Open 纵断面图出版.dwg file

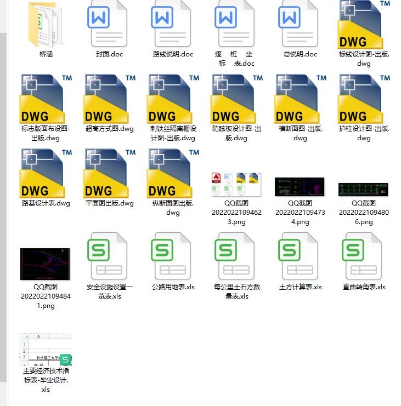point(173,173)
